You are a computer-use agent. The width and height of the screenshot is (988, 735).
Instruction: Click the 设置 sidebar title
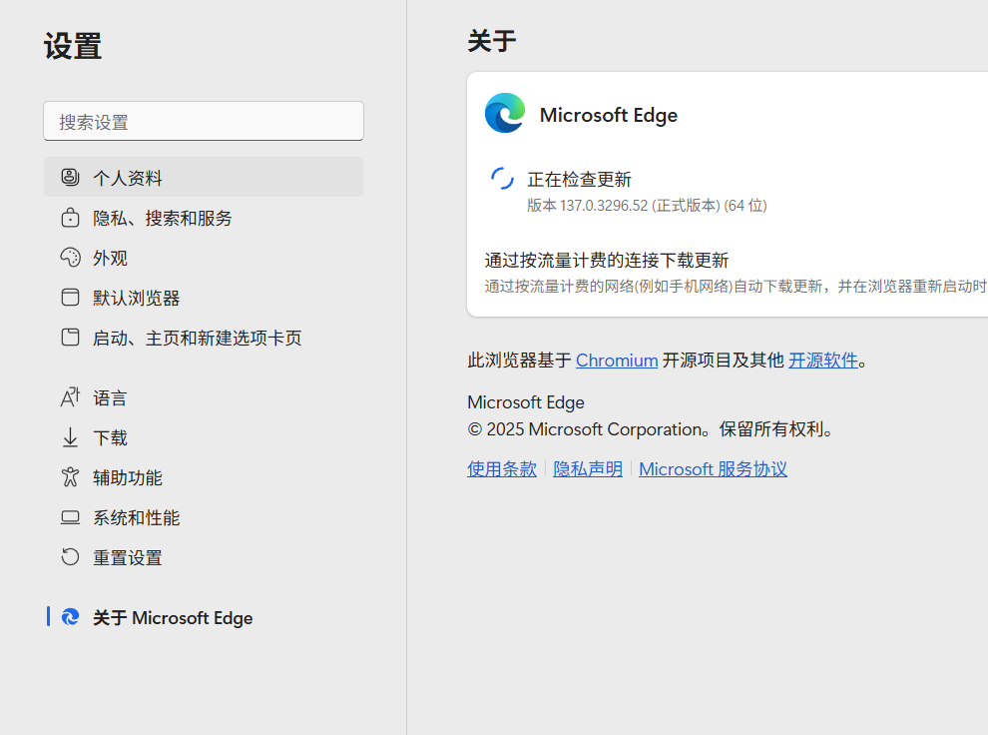pos(73,46)
